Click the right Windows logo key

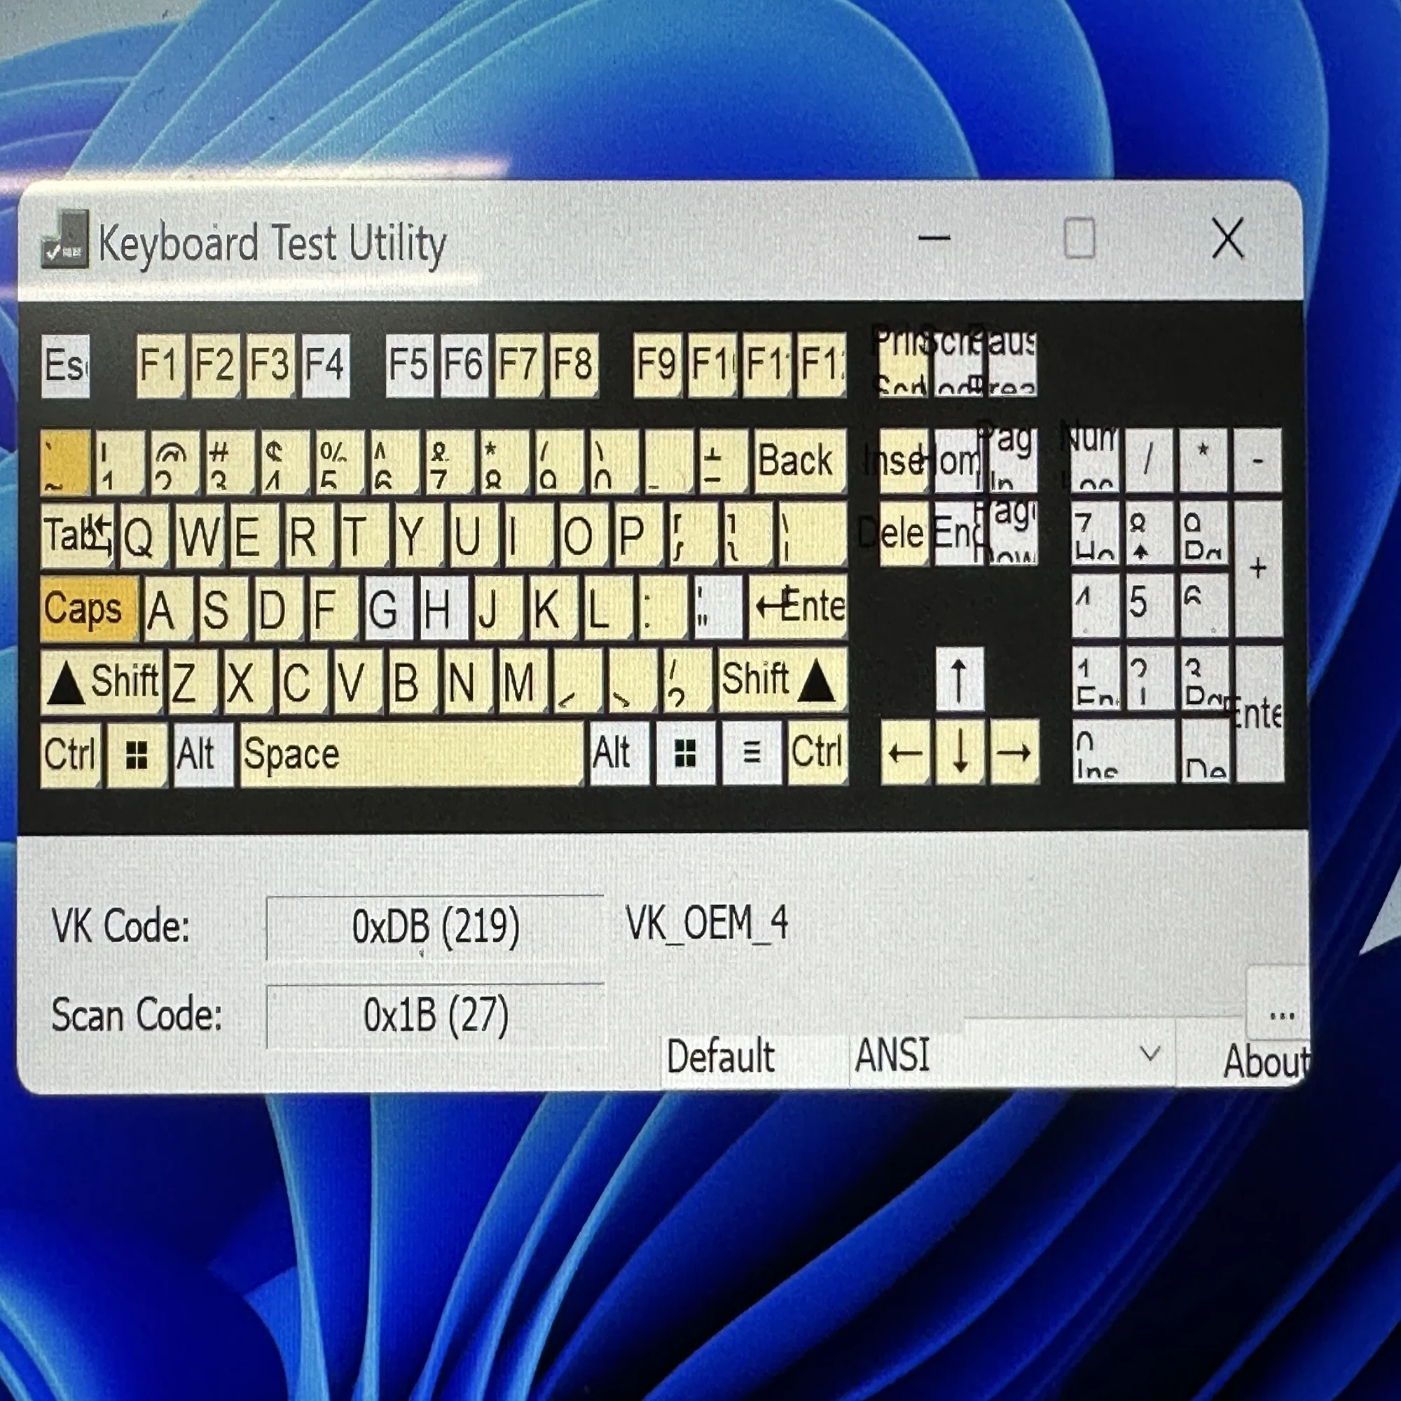click(685, 753)
